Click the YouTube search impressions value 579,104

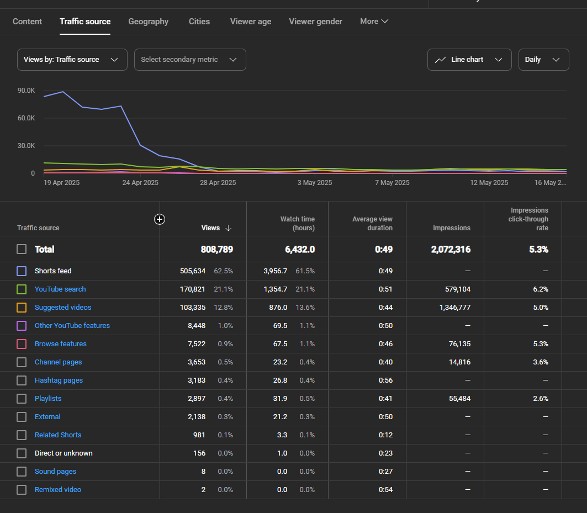[458, 289]
